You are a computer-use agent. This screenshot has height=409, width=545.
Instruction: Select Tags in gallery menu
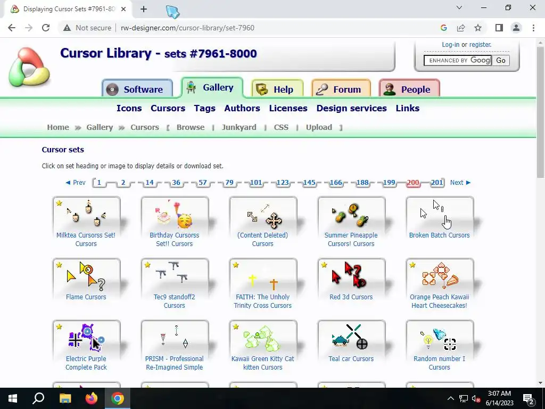click(205, 108)
